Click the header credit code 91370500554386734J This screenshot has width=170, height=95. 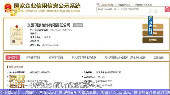pyautogui.click(x=61, y=30)
